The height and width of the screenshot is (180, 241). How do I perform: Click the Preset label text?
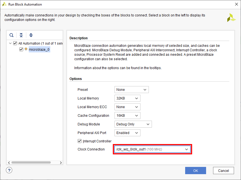pos(83,89)
